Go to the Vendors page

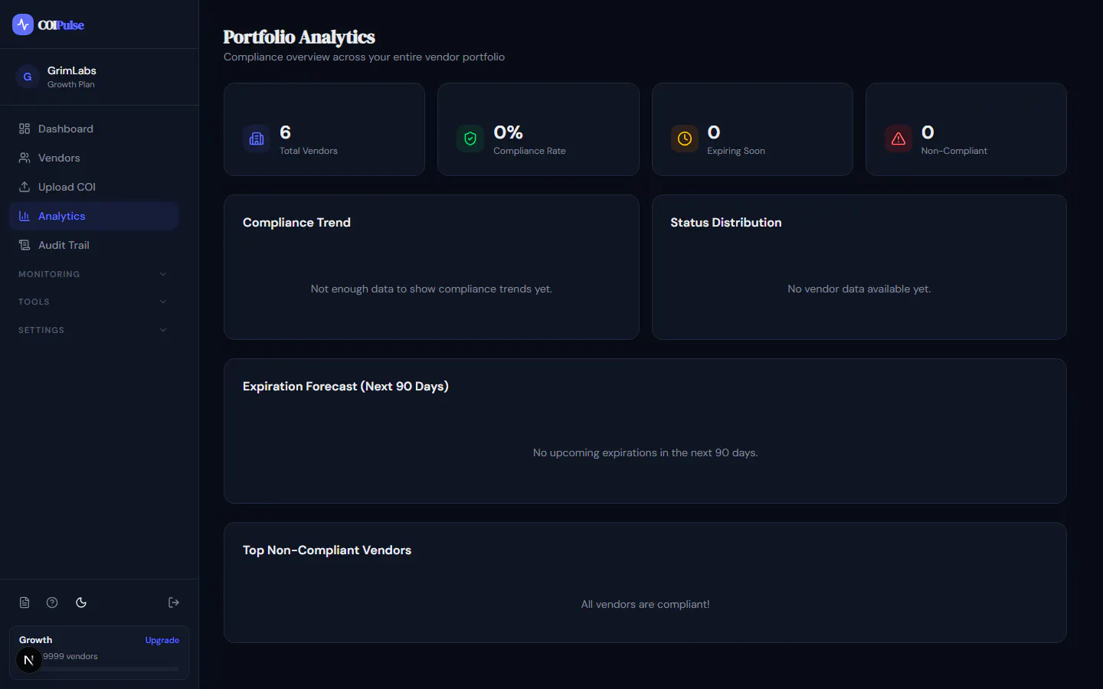pos(93,158)
